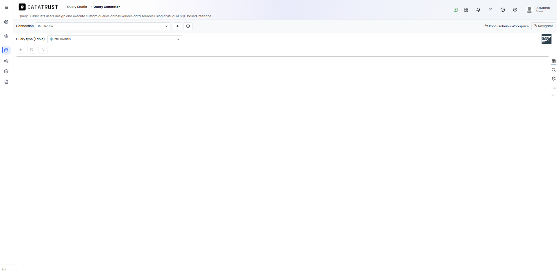Run the query with the play button
The height and width of the screenshot is (273, 557).
click(43, 50)
